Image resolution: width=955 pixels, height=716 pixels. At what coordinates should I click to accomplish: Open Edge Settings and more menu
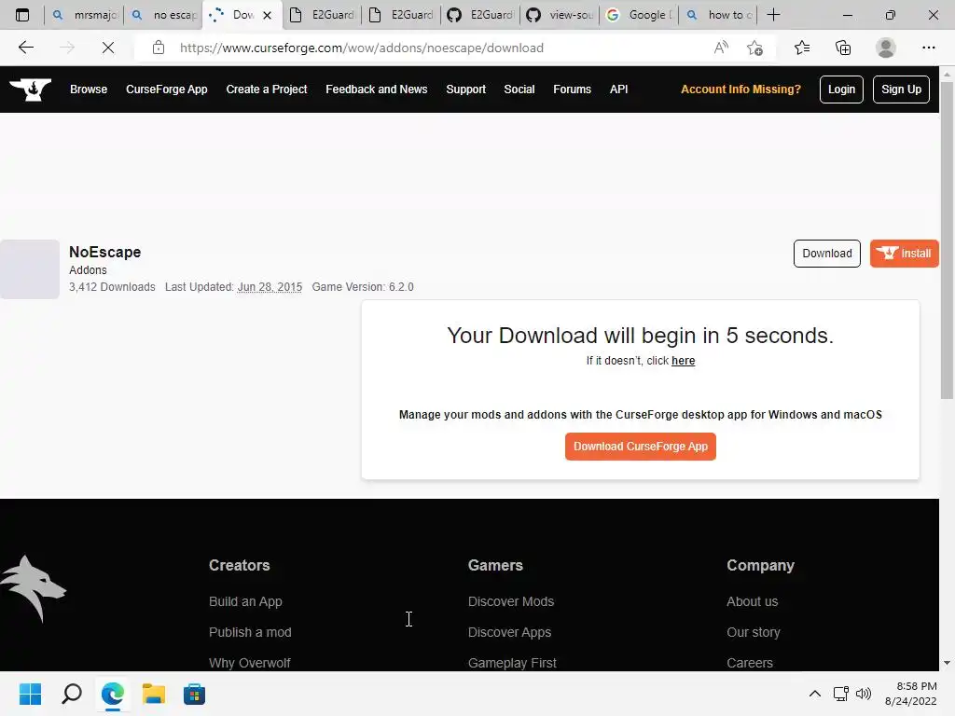tap(928, 48)
